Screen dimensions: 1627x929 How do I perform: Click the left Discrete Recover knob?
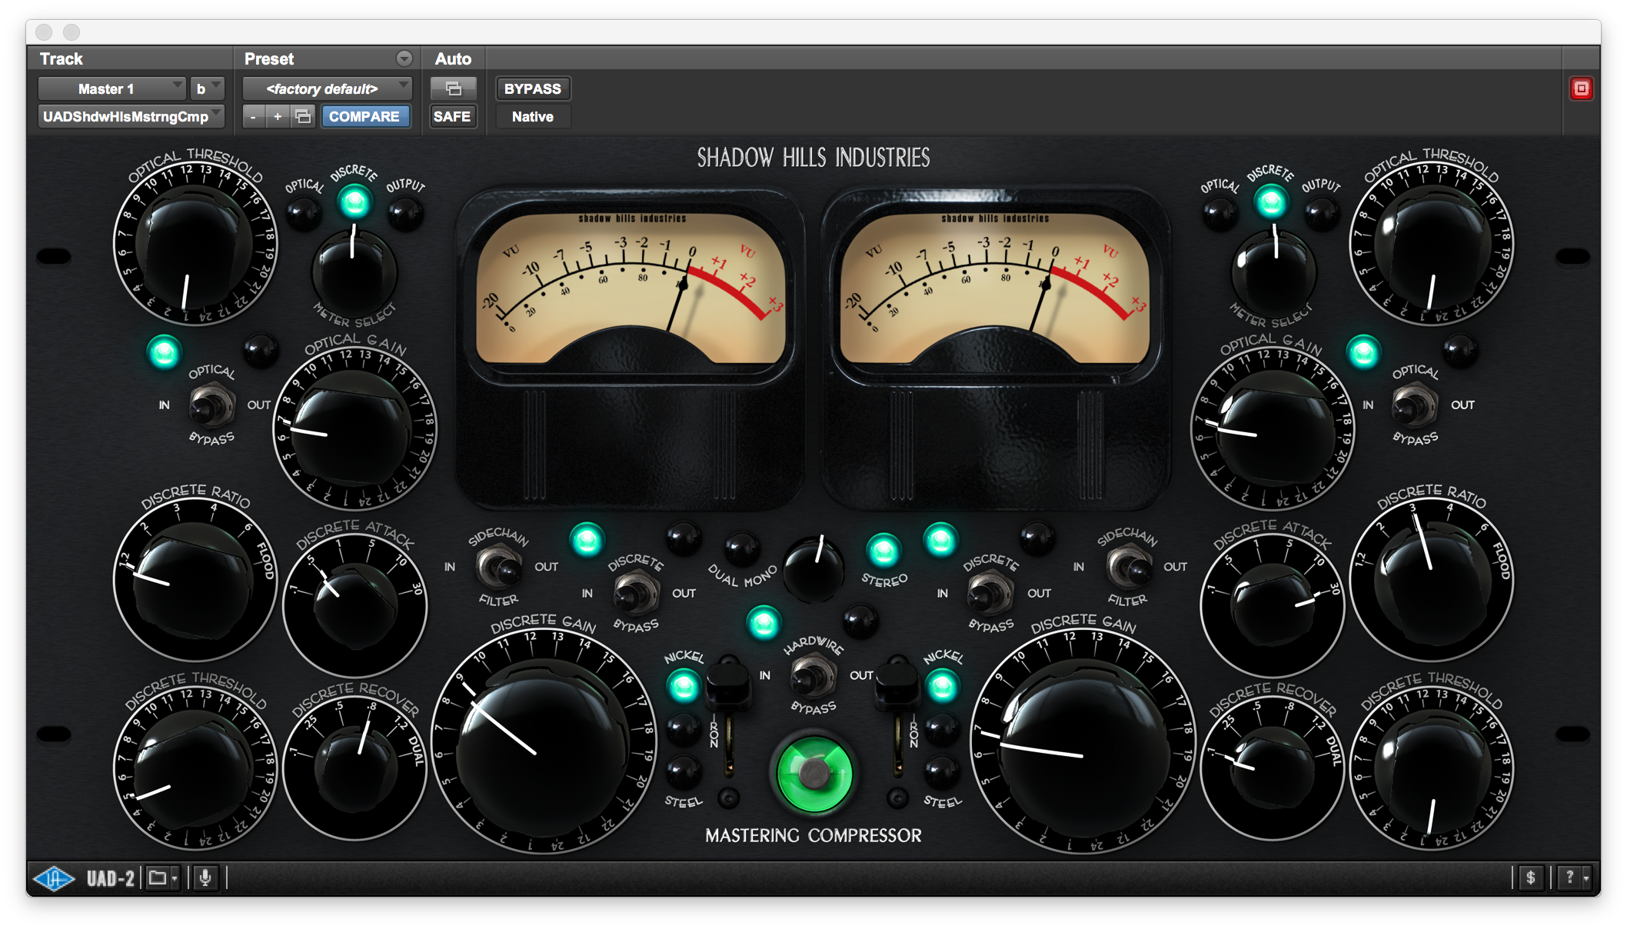pos(354,769)
